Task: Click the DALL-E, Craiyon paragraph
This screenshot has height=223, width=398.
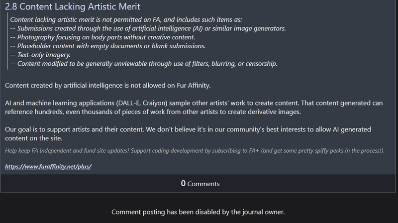Action: click(194, 108)
